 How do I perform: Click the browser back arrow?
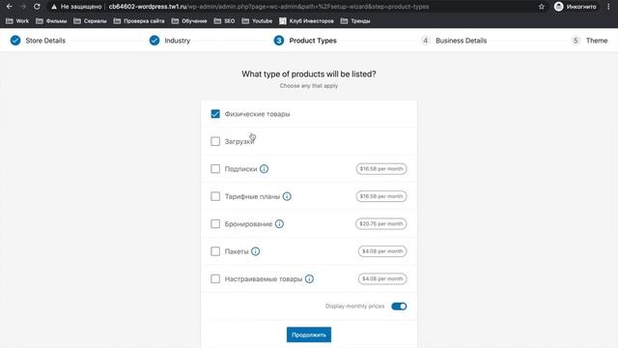pos(9,7)
